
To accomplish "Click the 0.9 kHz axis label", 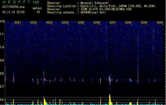I will (x=2, y=60).
